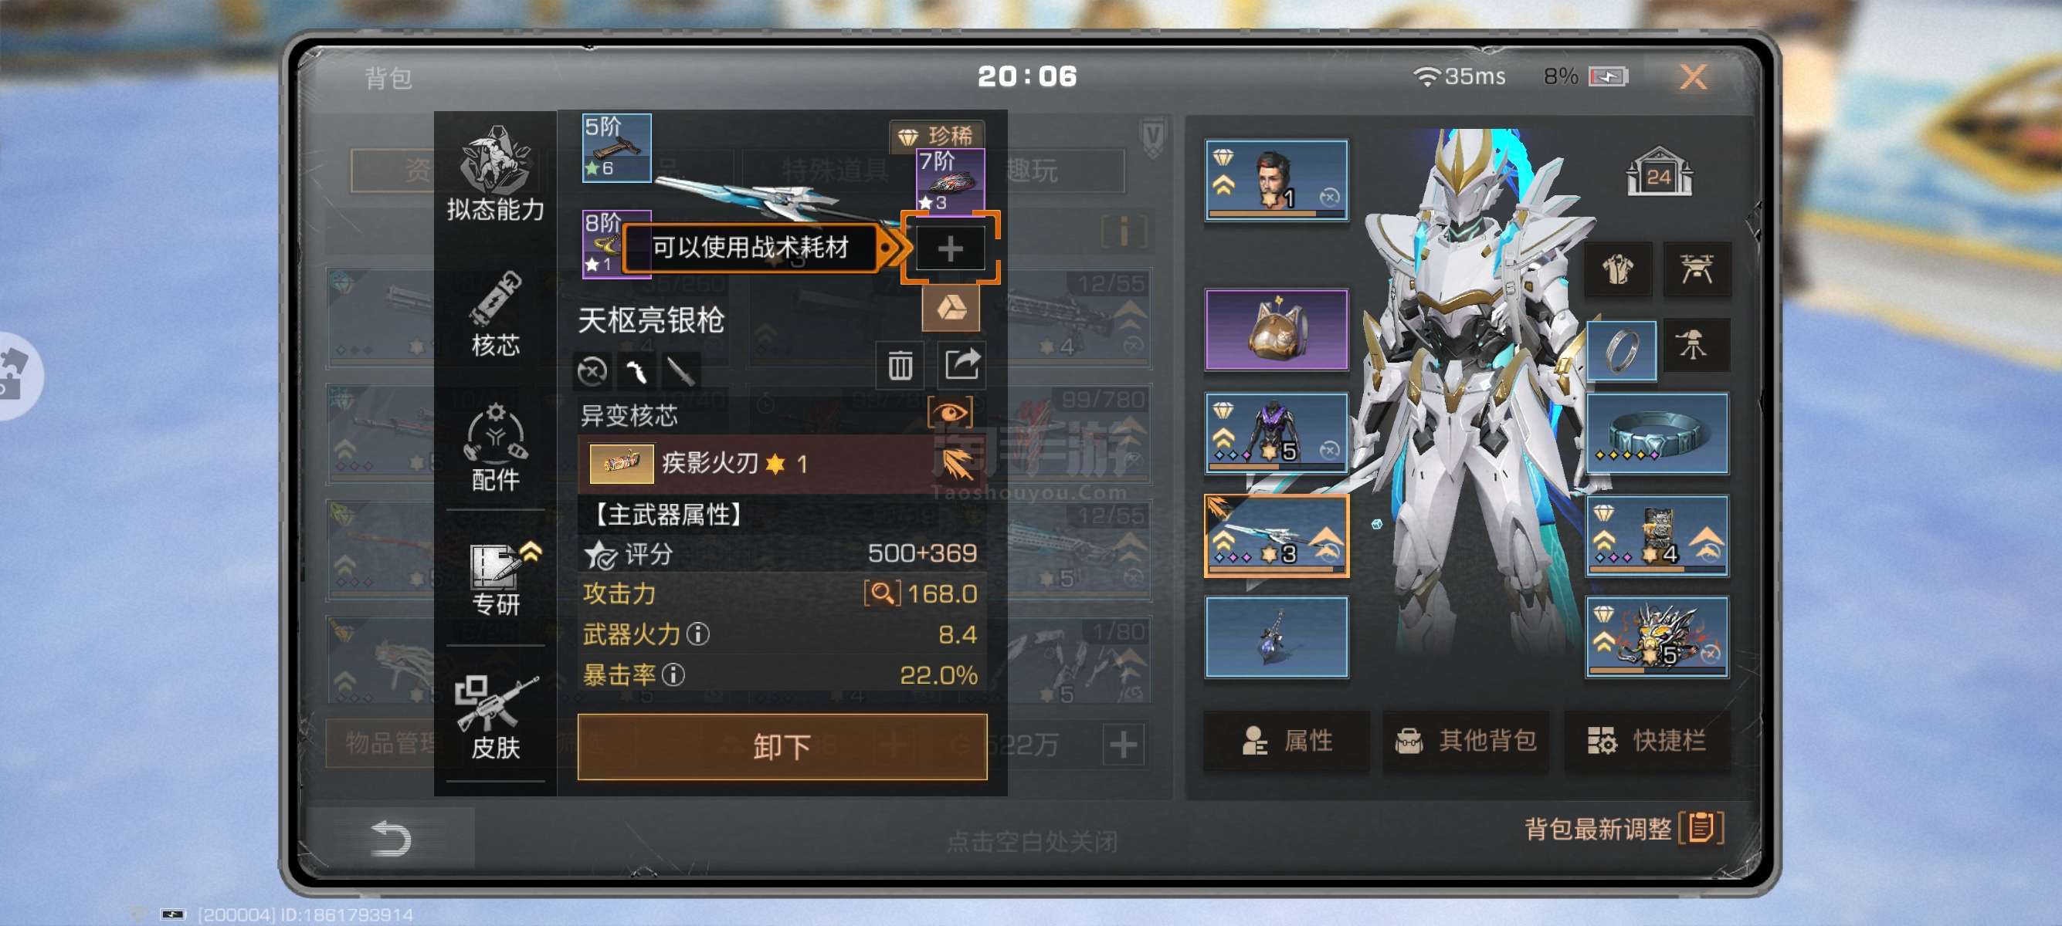Share the weapon via share icon
This screenshot has height=926, width=2062.
click(x=961, y=366)
